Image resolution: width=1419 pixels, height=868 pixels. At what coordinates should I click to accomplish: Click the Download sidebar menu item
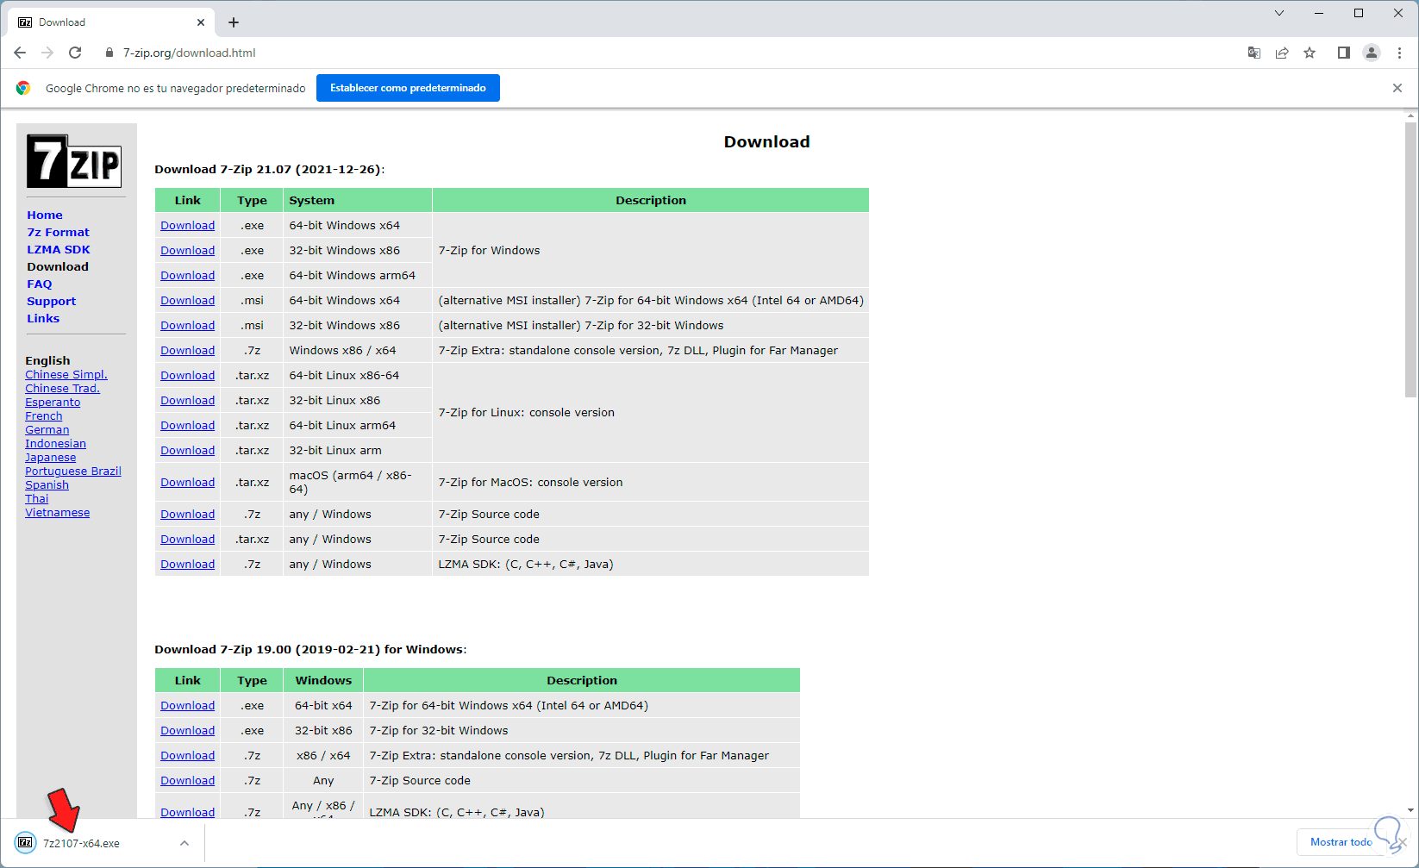pos(58,266)
